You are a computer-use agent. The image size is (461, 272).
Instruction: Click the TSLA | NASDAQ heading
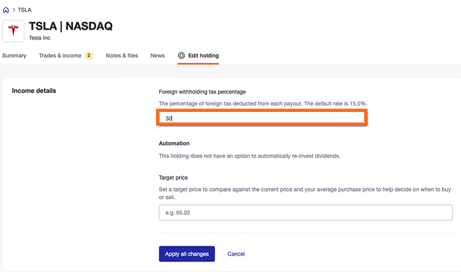pyautogui.click(x=71, y=26)
